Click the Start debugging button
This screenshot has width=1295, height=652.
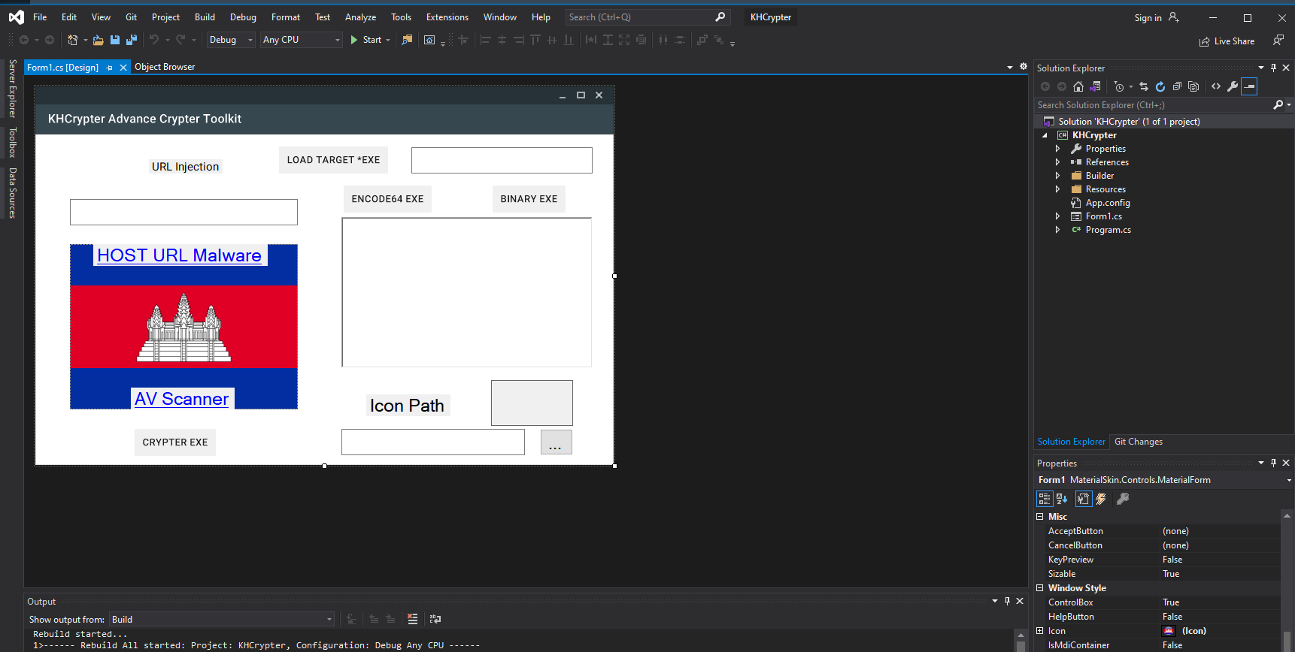pos(365,40)
